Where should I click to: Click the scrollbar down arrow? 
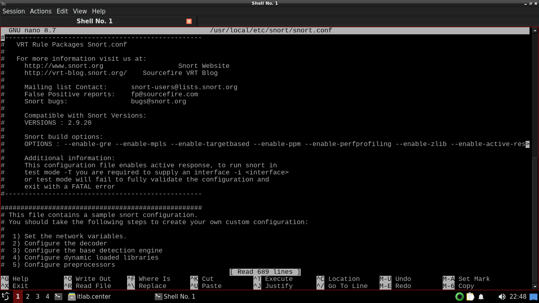[535, 286]
